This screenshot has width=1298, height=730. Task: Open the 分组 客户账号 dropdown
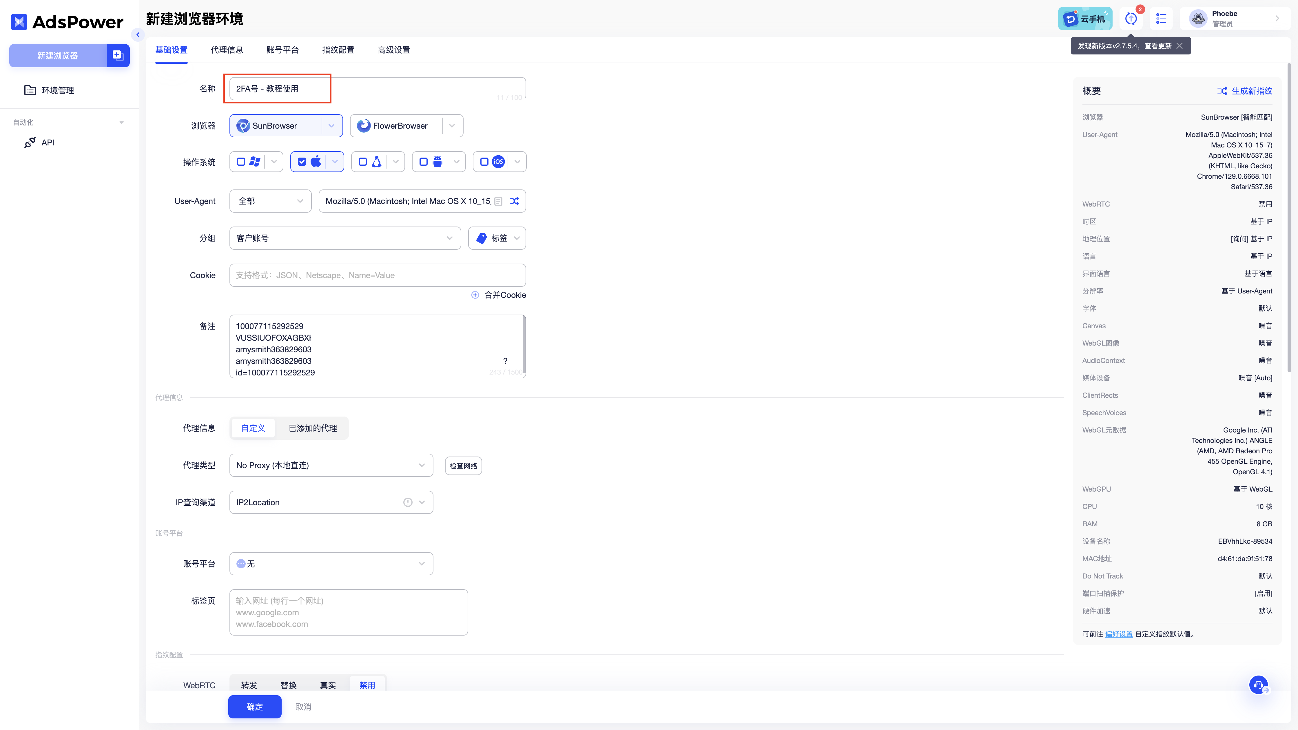[x=345, y=238]
